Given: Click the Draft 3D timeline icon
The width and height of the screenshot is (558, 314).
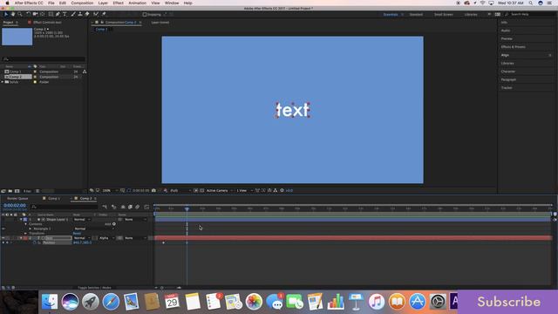Looking at the screenshot, I should [114, 207].
